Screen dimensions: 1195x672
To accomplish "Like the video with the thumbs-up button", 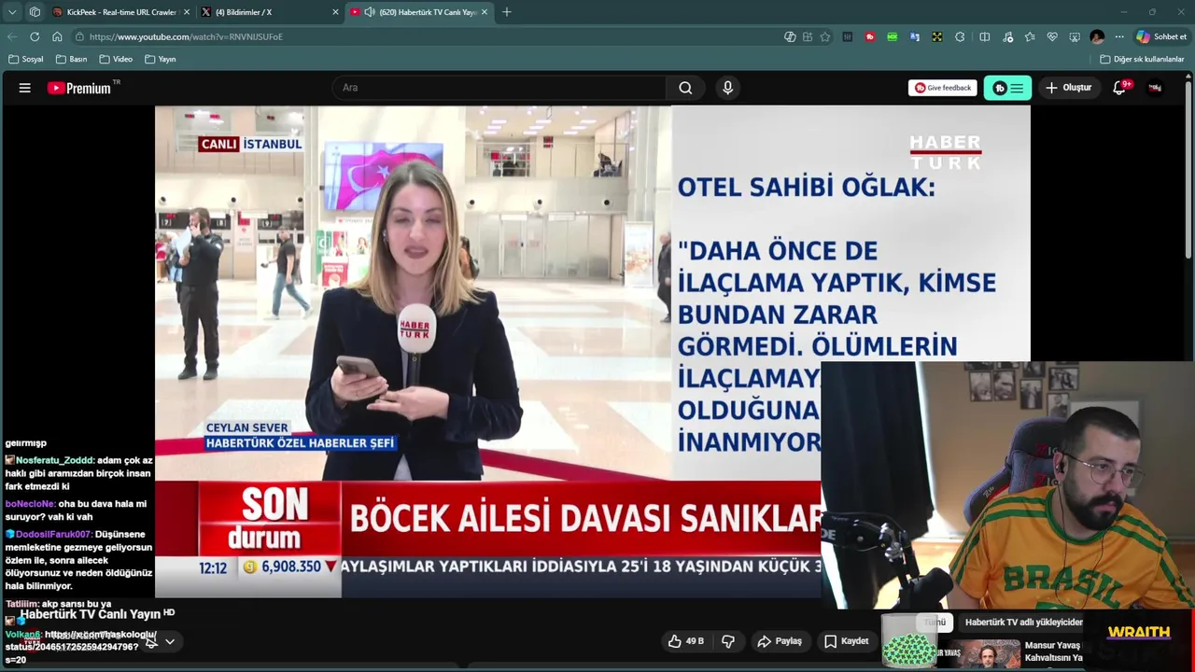I will pyautogui.click(x=684, y=641).
